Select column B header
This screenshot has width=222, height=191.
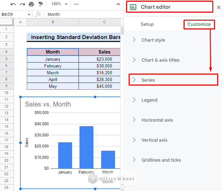click(53, 22)
